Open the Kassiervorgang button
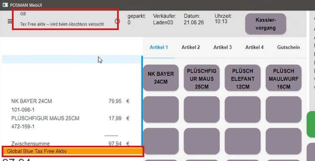315x161 pixels. point(265,24)
